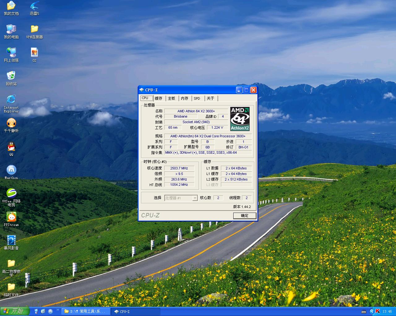Expand the quick launch chevron in taskbar

[x=58, y=310]
